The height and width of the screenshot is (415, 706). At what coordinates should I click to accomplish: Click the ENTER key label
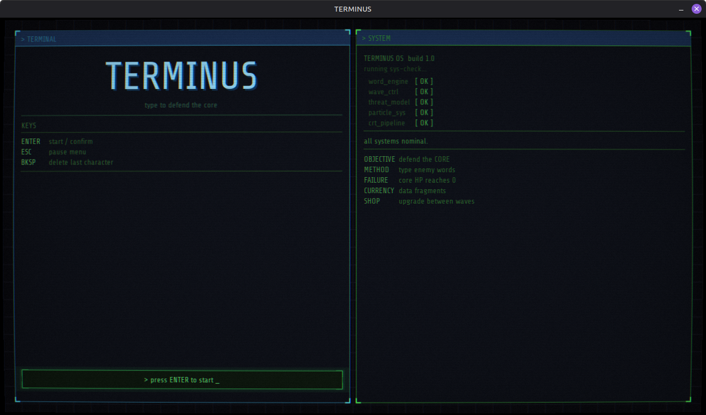click(31, 141)
